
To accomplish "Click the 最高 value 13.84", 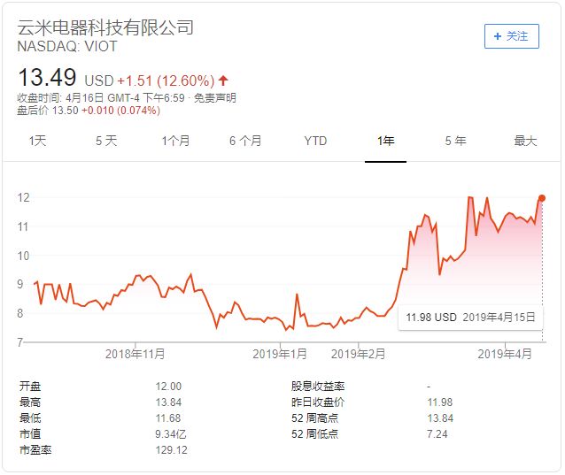I will (168, 402).
